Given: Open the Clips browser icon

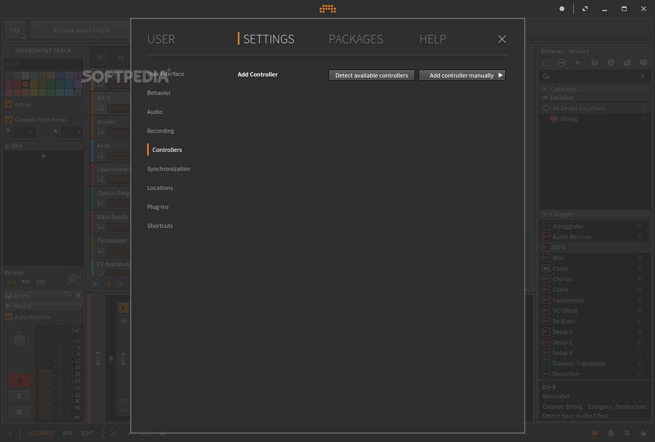Looking at the screenshot, I should [627, 63].
